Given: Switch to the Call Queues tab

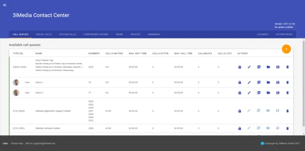Looking at the screenshot, I should click(20, 35).
